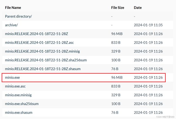
Task: Sort listing by Date header
Action: click(138, 8)
